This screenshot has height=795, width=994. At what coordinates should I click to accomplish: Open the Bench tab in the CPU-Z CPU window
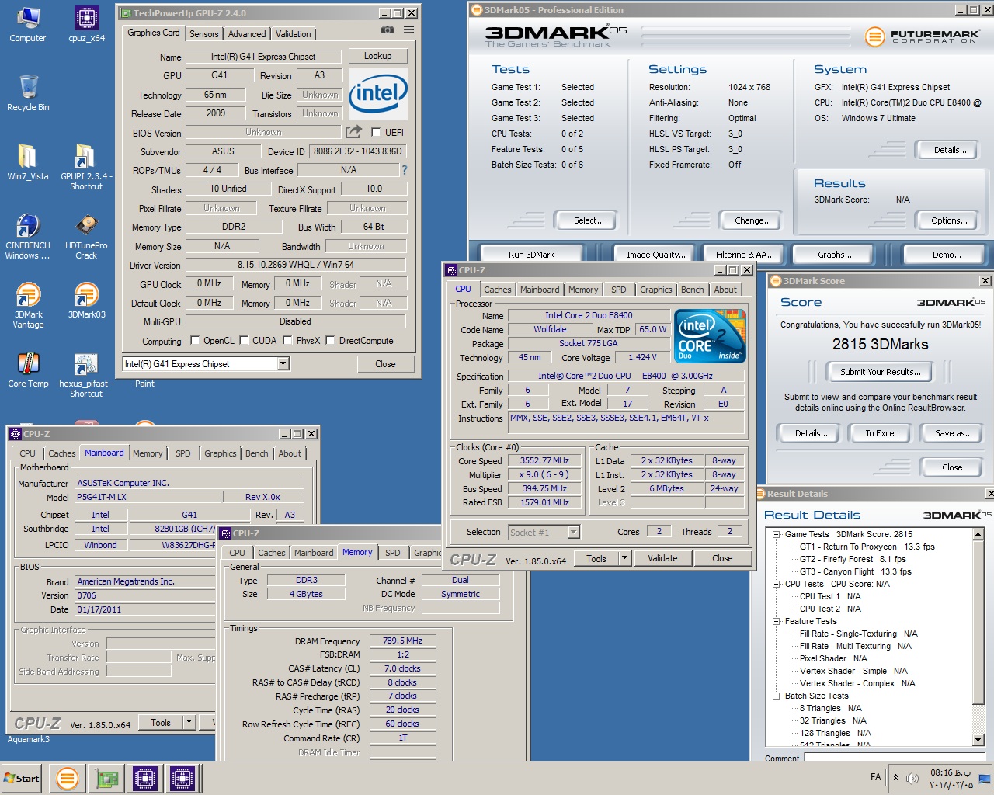click(x=693, y=290)
